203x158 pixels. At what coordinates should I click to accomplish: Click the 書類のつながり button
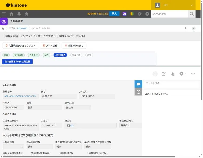tap(74, 46)
